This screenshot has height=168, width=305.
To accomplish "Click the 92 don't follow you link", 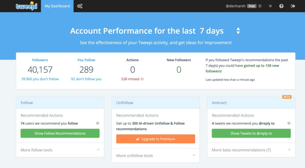I will 86,79.
